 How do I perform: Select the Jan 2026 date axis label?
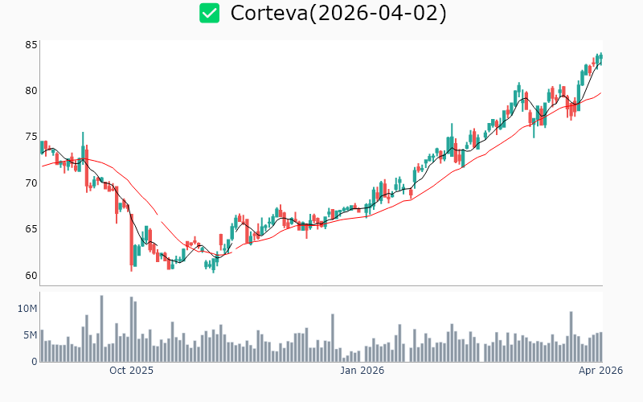362,371
